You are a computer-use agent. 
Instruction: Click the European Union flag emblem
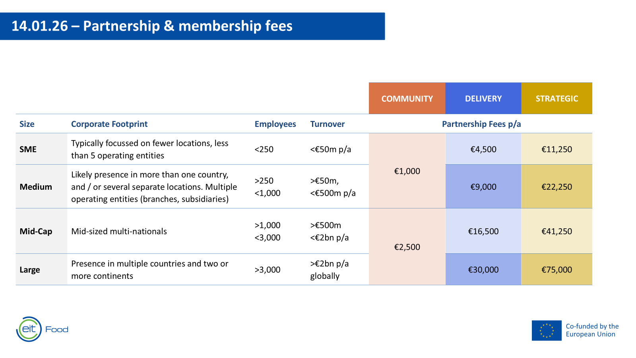[547, 331]
